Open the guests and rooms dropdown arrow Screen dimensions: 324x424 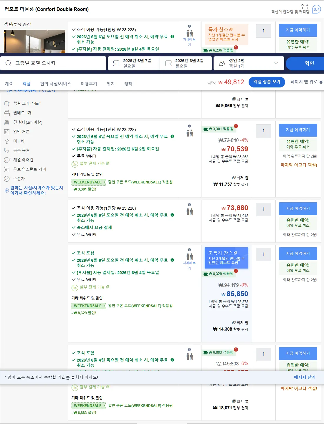(276, 63)
